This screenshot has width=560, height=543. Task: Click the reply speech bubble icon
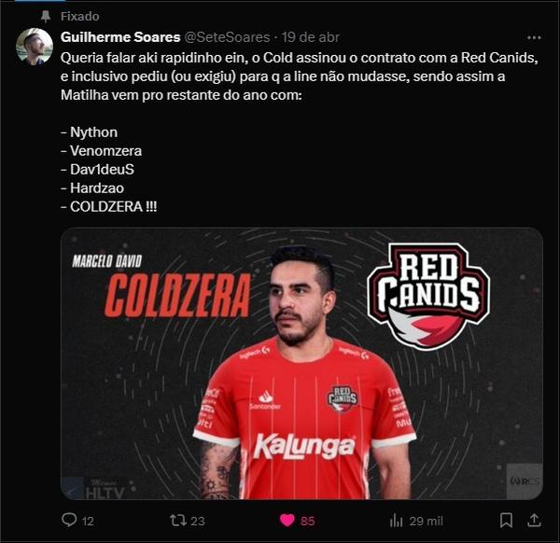pyautogui.click(x=69, y=520)
